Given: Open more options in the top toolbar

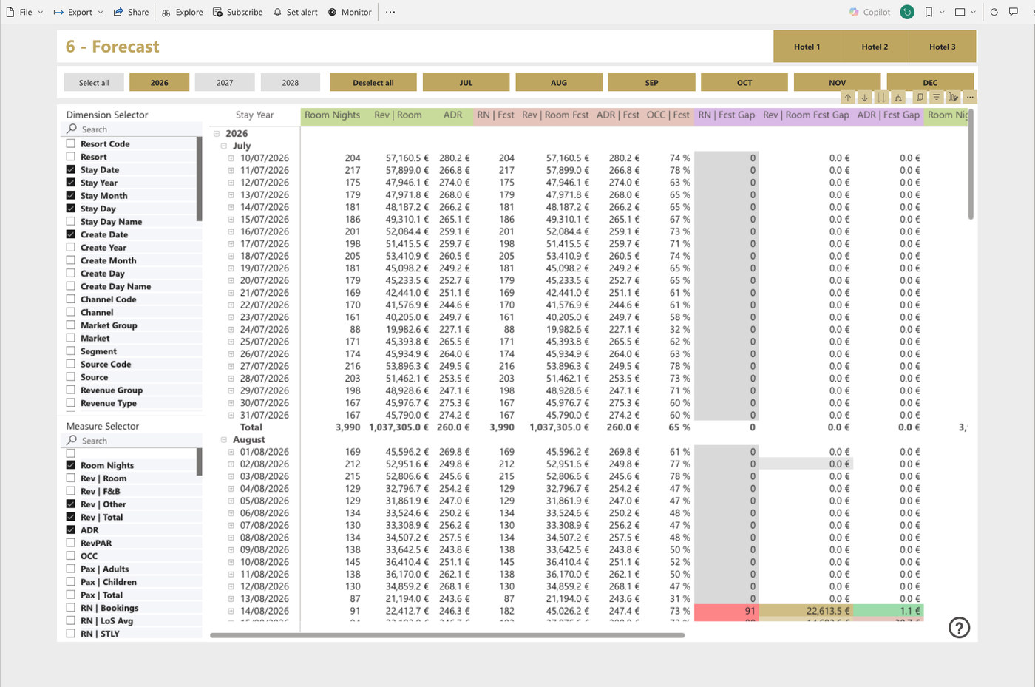Looking at the screenshot, I should tap(390, 12).
